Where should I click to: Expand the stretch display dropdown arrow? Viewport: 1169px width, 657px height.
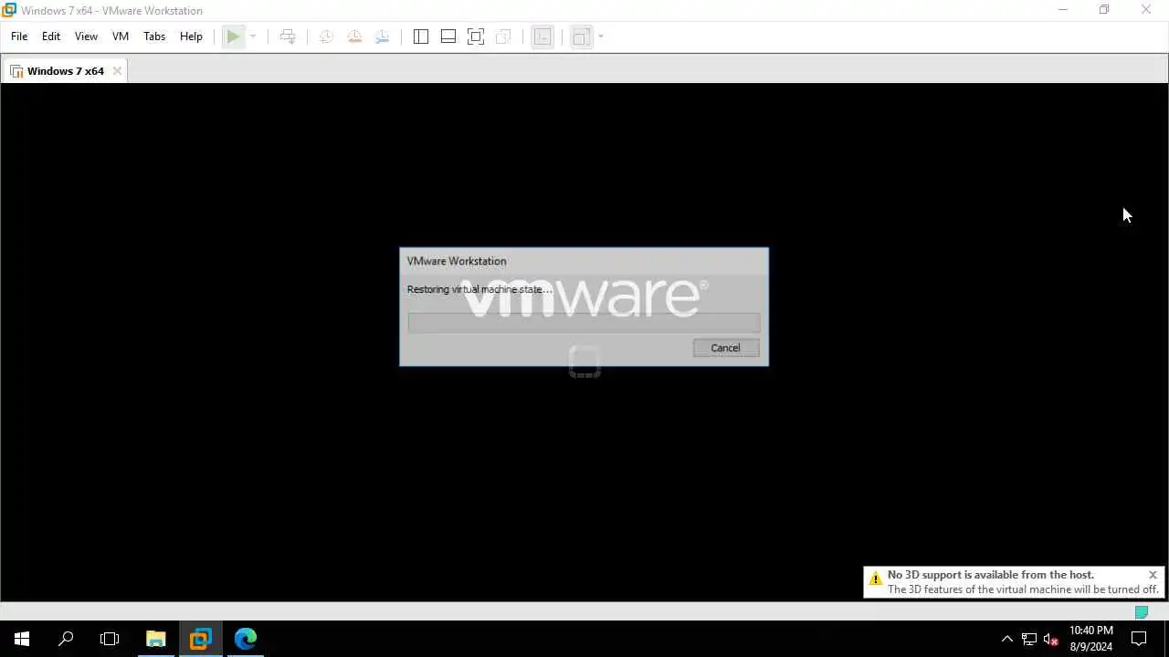(x=601, y=36)
